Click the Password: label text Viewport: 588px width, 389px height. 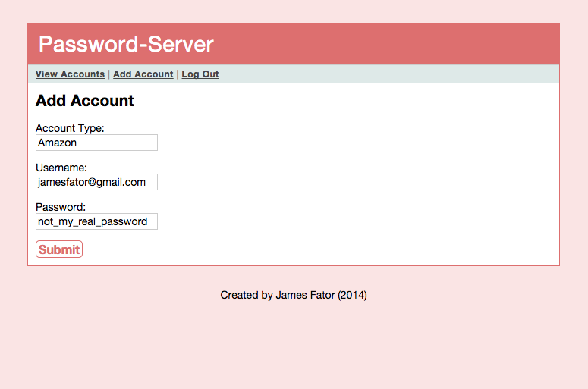click(61, 207)
